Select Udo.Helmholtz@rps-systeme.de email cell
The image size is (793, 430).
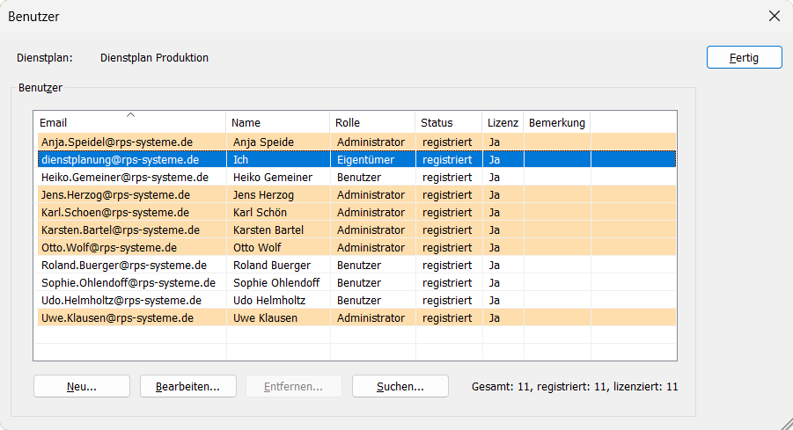pyautogui.click(x=131, y=301)
